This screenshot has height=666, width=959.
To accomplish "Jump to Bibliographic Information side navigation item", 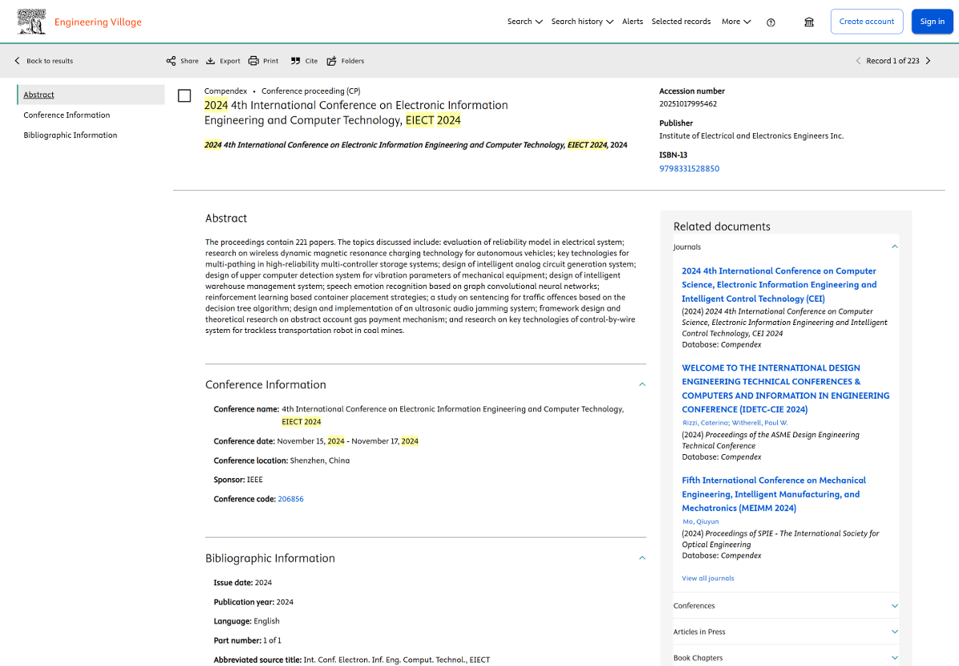I will [x=71, y=136].
